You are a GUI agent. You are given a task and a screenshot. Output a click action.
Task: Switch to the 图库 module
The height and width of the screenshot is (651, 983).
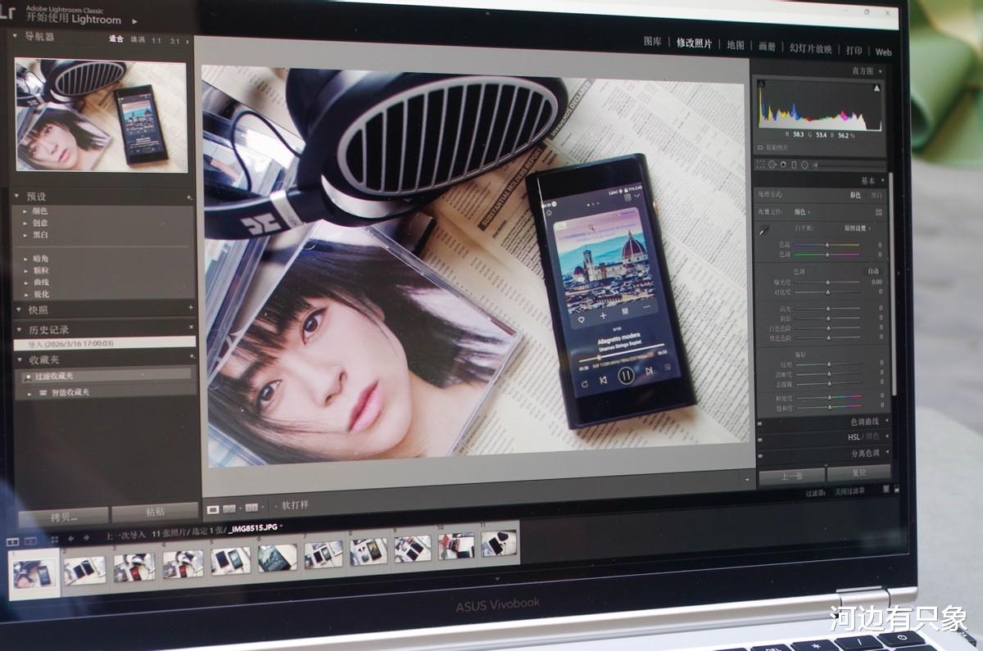pos(652,42)
